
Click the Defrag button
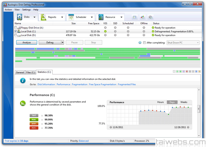tap(50, 43)
